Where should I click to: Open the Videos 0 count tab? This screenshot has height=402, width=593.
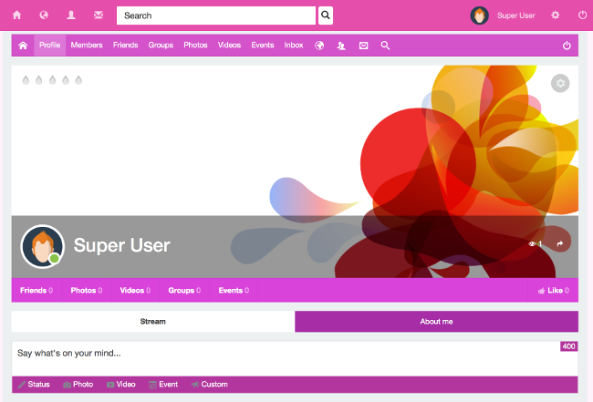[x=135, y=290]
